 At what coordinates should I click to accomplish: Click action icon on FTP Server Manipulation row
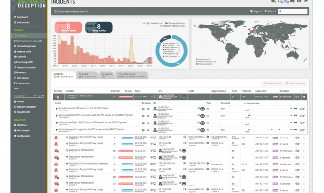pos(297,96)
